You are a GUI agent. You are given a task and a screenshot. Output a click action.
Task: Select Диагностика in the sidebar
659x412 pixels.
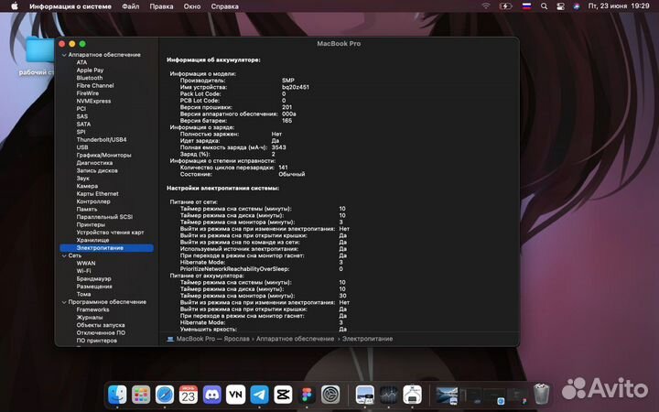pyautogui.click(x=94, y=163)
